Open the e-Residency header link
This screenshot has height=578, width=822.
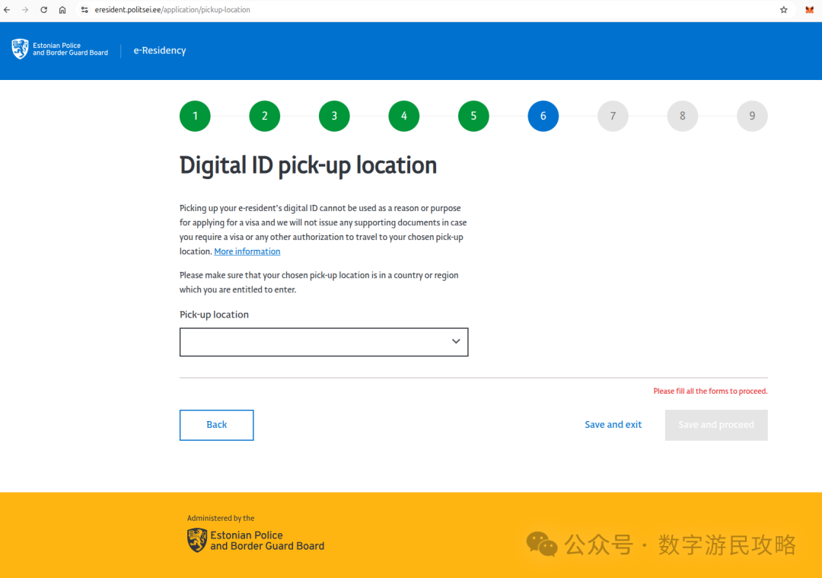click(x=160, y=50)
